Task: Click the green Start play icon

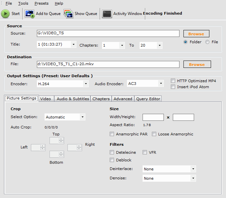Action: point(5,14)
